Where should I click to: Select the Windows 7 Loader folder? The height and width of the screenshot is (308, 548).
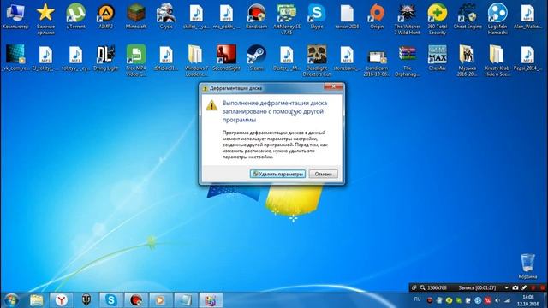196,60
